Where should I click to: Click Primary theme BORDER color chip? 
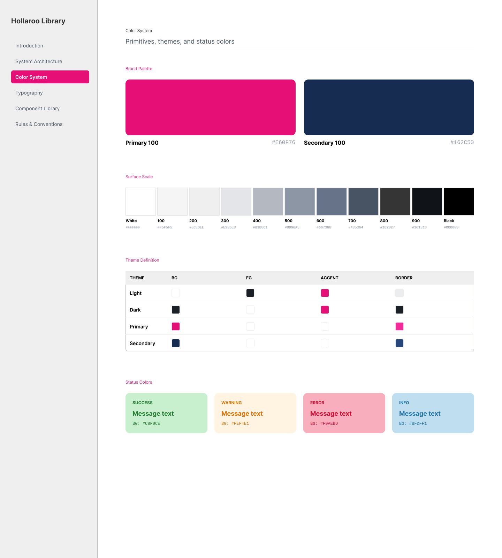[x=400, y=326]
